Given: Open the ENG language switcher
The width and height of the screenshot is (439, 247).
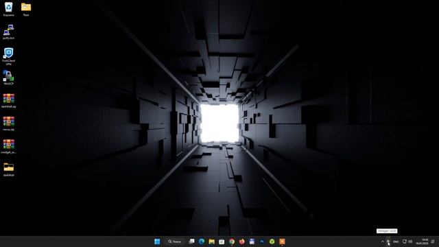Looking at the screenshot, I should [396, 242].
